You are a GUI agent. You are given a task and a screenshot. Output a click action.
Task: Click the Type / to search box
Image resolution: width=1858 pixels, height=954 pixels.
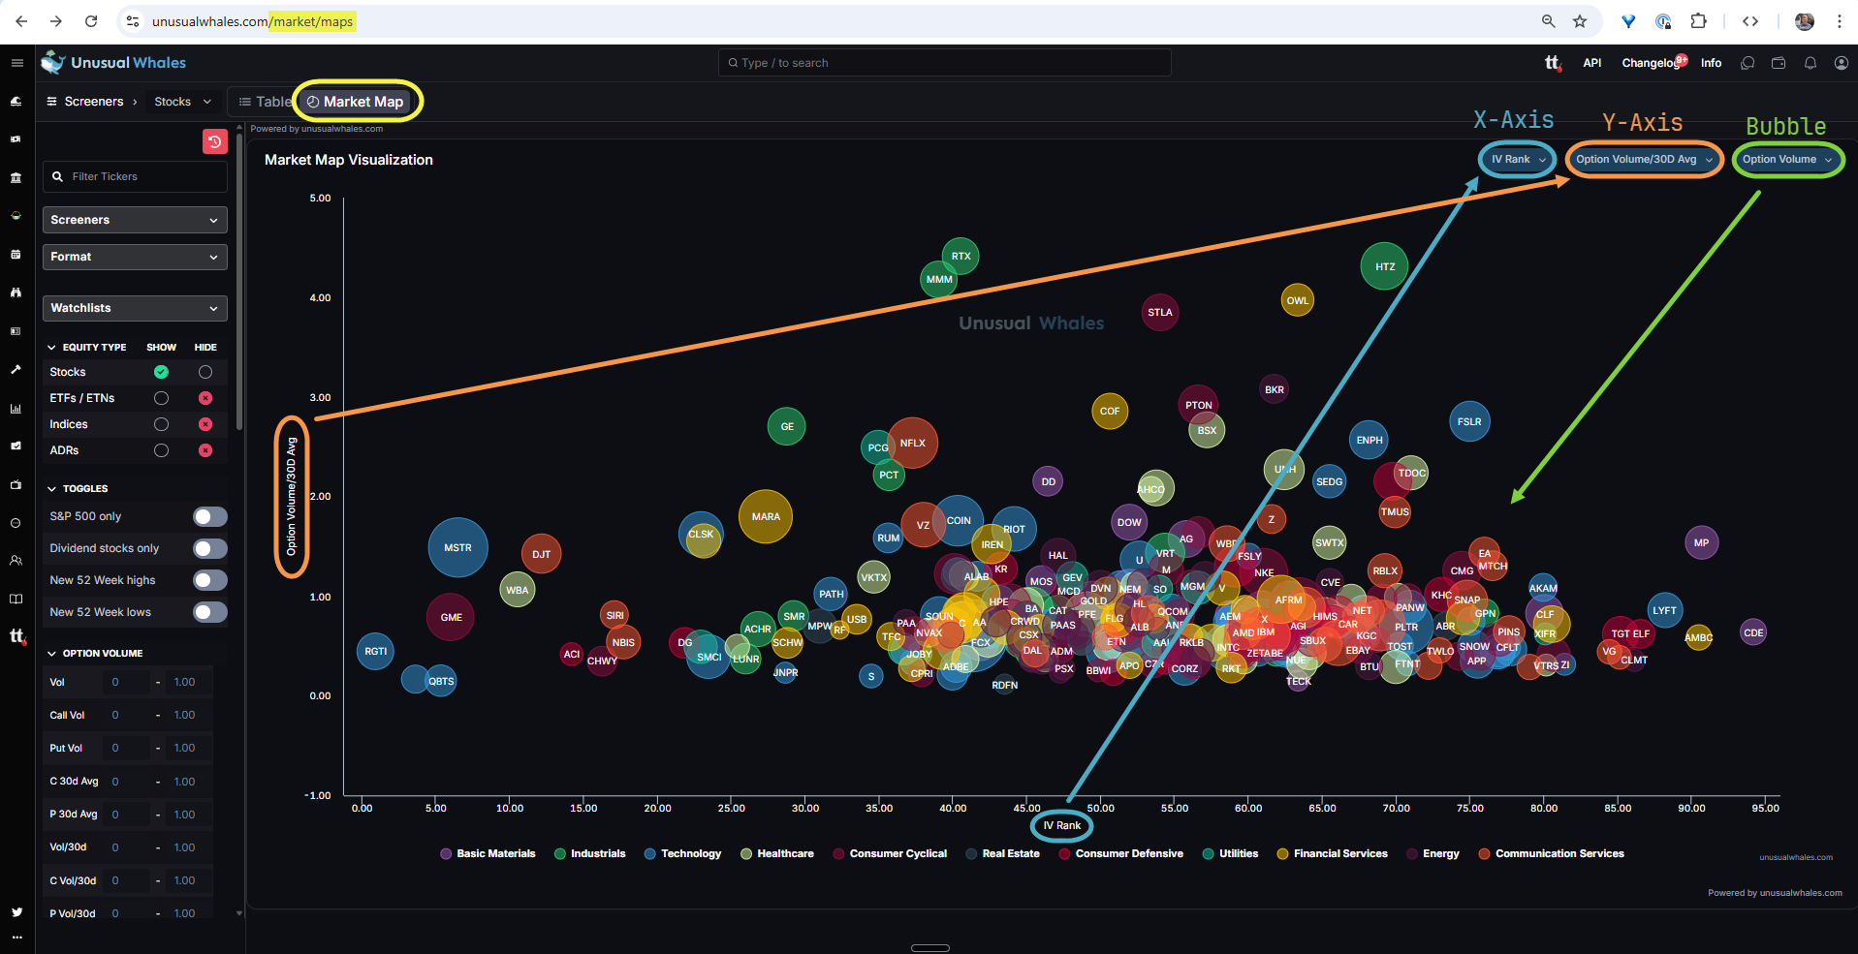945,63
